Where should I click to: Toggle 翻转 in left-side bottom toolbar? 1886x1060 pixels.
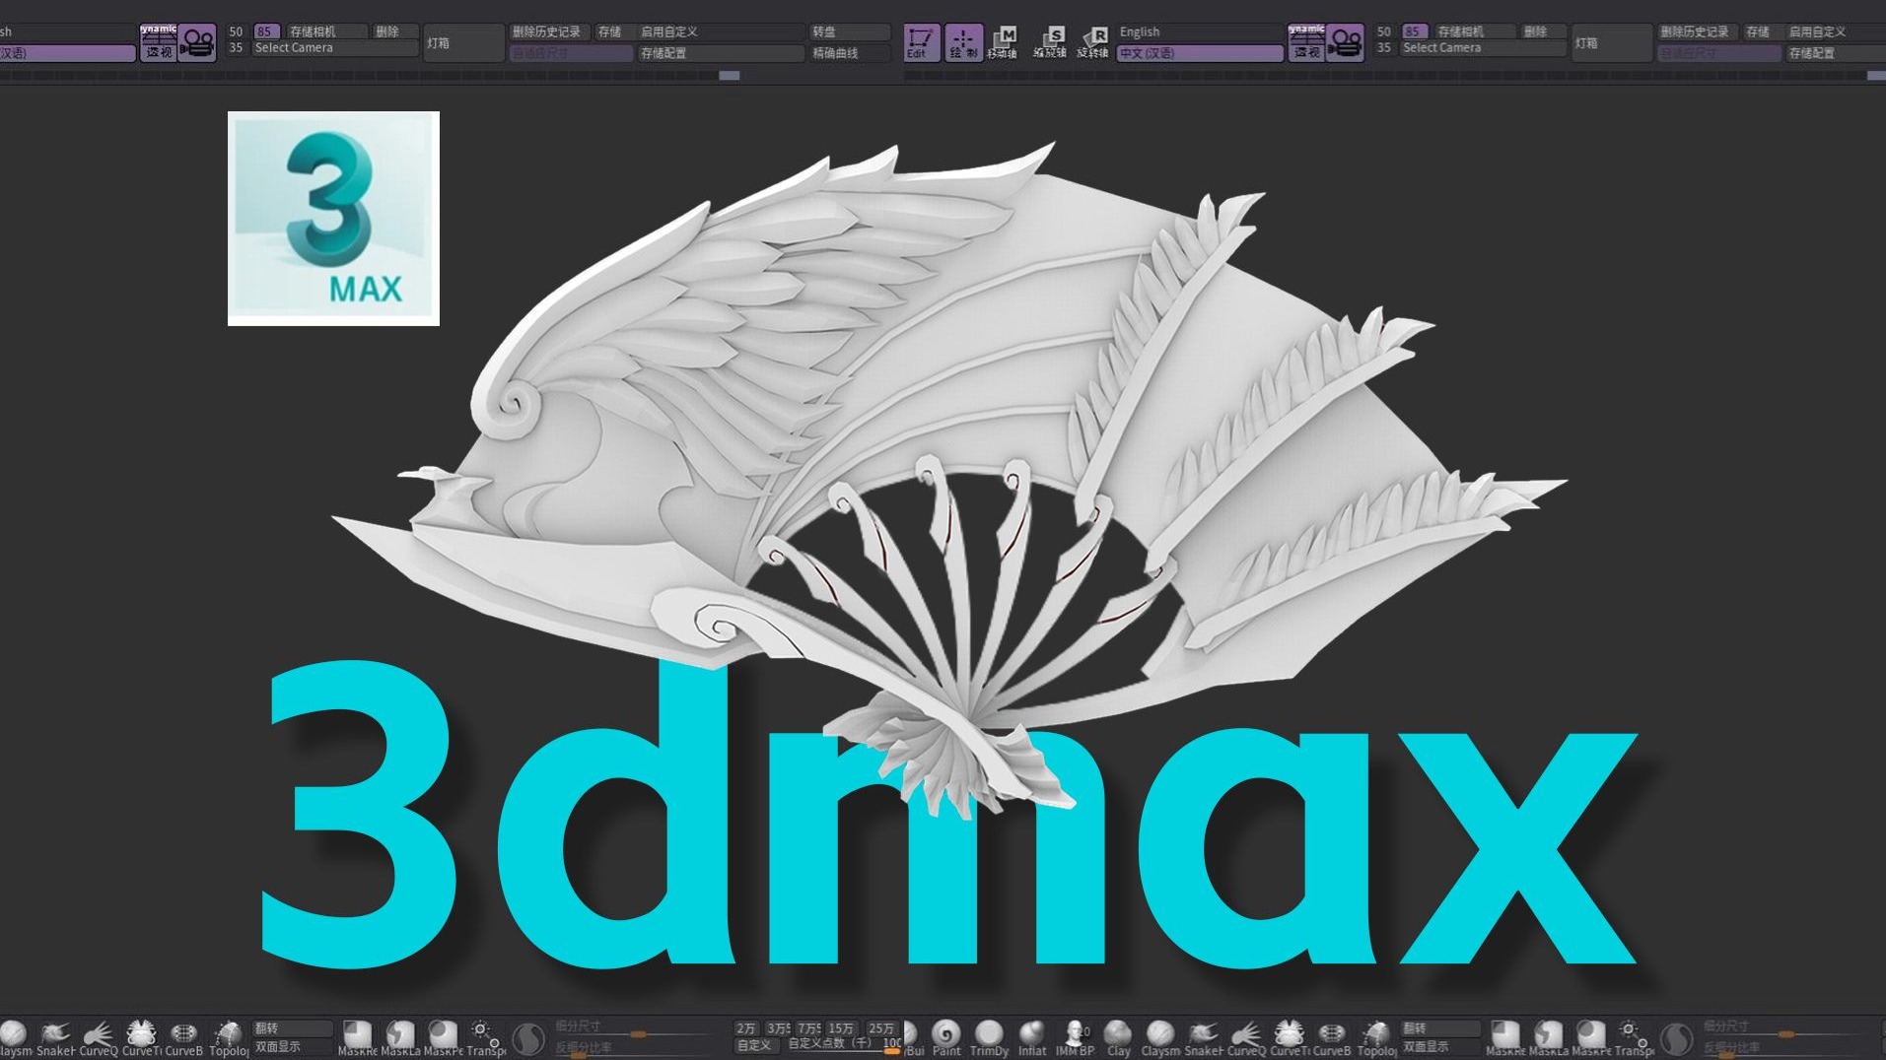(292, 1028)
